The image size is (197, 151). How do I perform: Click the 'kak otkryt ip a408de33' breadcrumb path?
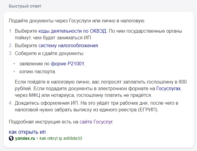tap(61, 138)
